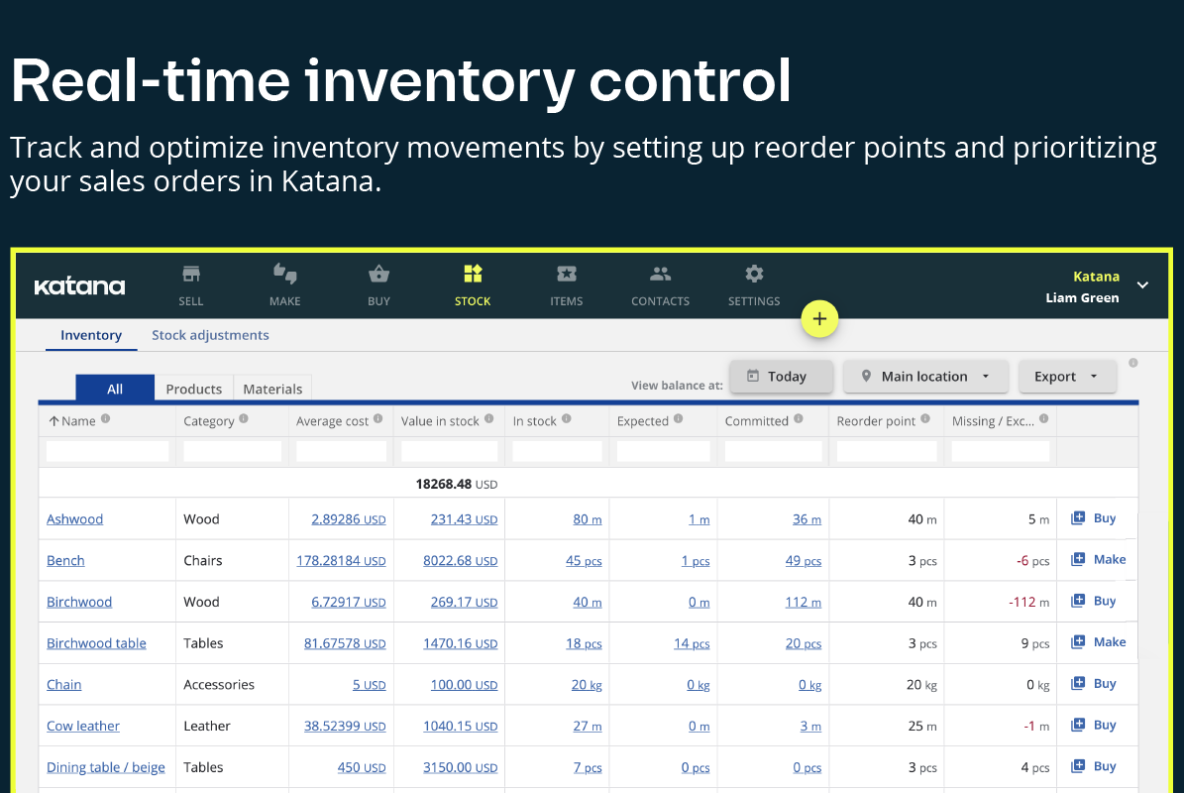Click the Average cost filter input field
This screenshot has width=1184, height=793.
click(x=341, y=452)
